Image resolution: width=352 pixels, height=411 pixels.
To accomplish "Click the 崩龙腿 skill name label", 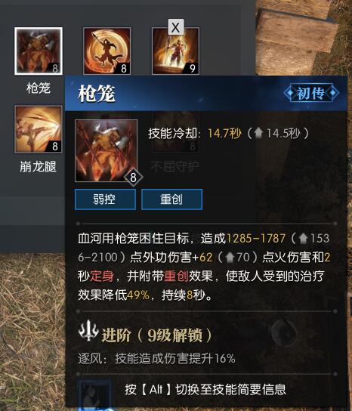I will [39, 167].
